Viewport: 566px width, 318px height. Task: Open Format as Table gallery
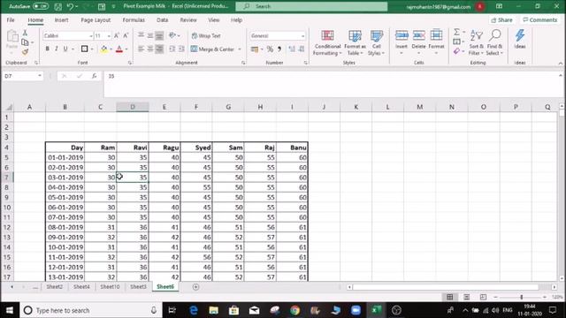pos(355,43)
